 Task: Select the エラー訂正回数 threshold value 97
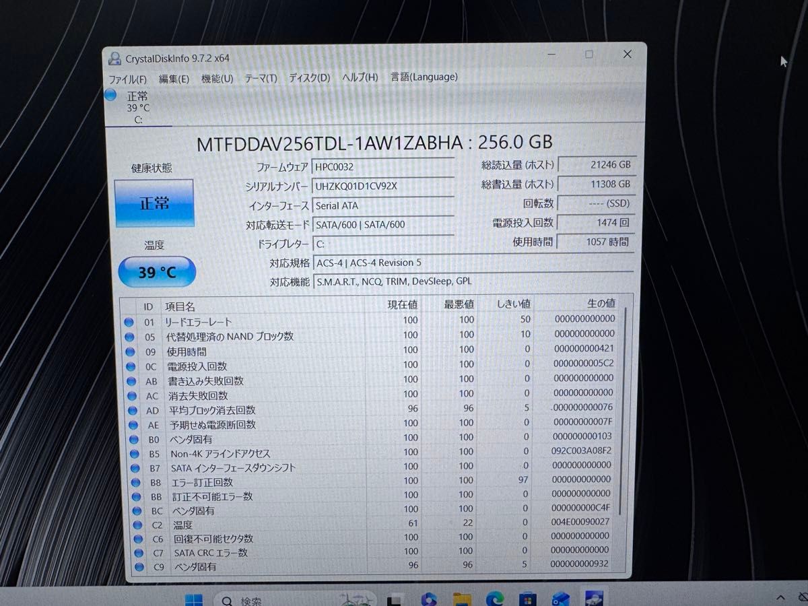coord(524,480)
